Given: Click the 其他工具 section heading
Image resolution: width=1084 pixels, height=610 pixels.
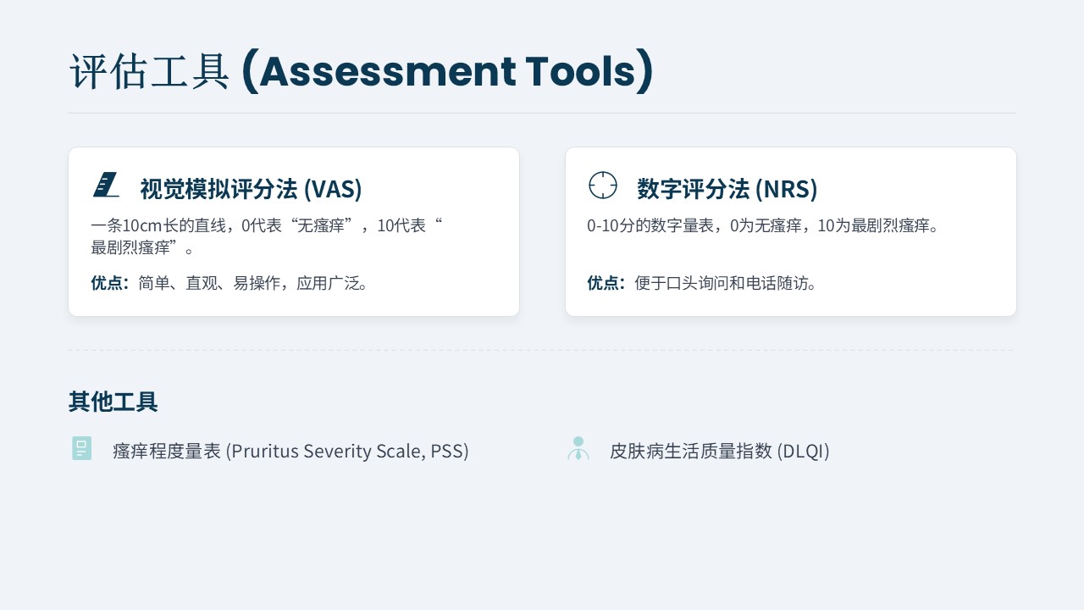Looking at the screenshot, I should point(113,402).
